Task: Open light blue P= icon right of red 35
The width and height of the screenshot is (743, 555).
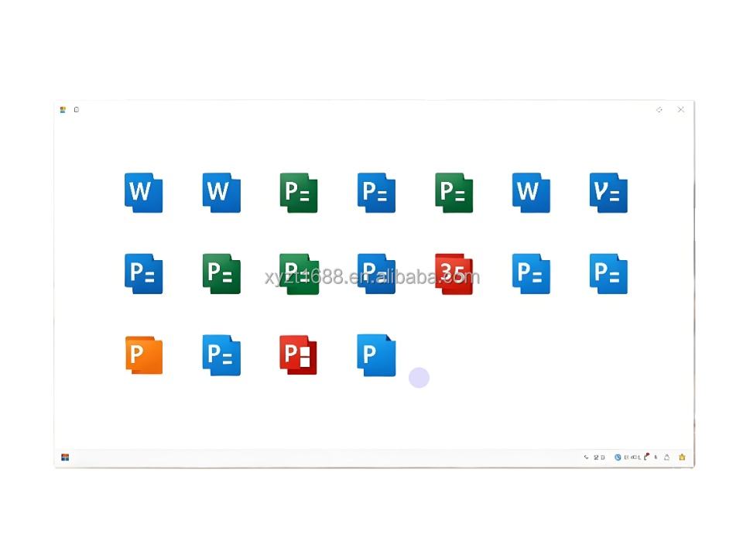Action: pyautogui.click(x=531, y=273)
